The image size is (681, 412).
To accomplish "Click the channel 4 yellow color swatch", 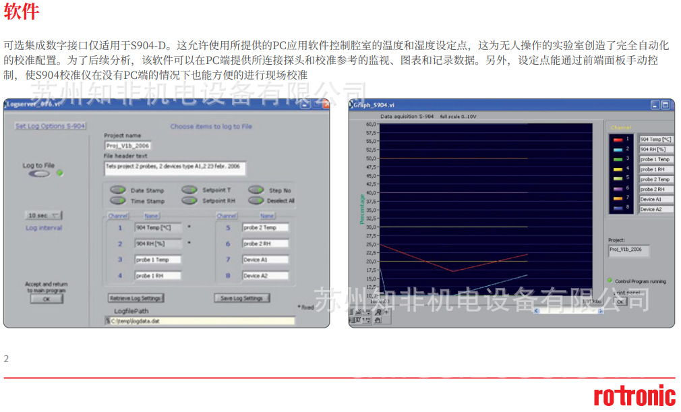I will pyautogui.click(x=618, y=169).
